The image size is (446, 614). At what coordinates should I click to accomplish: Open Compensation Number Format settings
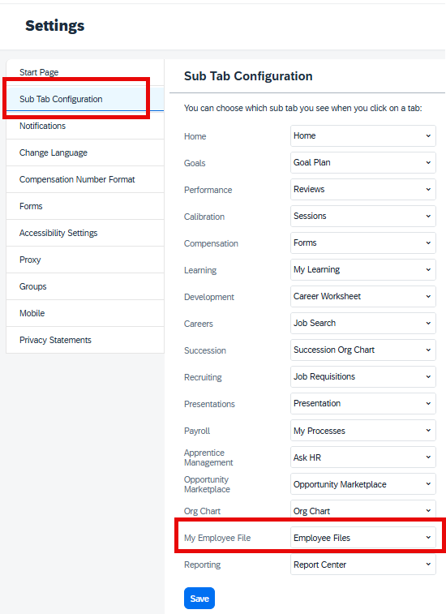tap(85, 179)
